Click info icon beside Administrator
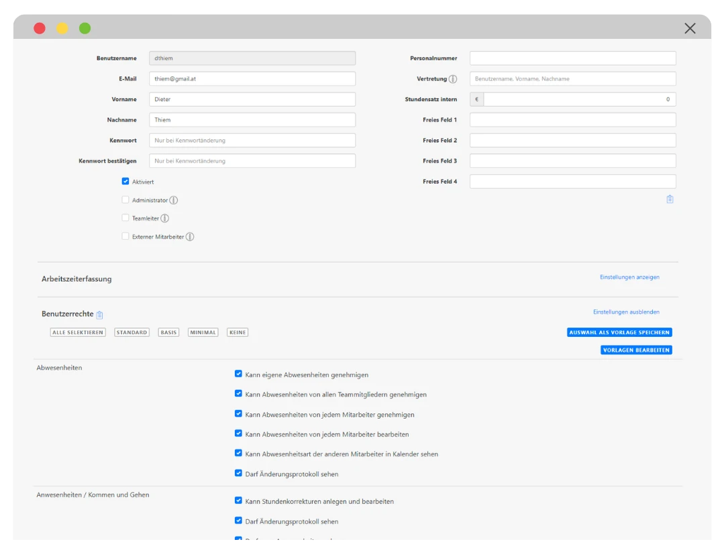 (x=174, y=200)
